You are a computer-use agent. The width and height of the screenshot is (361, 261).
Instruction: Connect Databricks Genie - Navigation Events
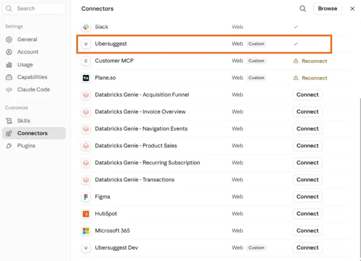pyautogui.click(x=307, y=128)
